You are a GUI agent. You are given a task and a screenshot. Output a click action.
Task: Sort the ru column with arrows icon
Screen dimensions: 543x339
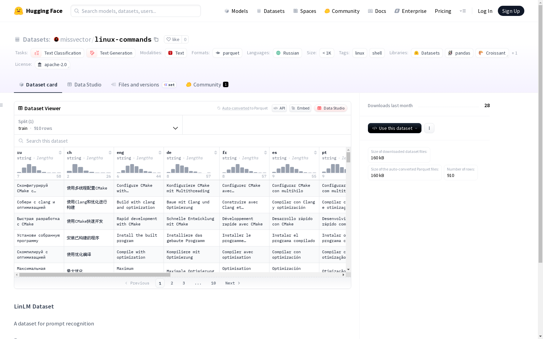tap(60, 153)
